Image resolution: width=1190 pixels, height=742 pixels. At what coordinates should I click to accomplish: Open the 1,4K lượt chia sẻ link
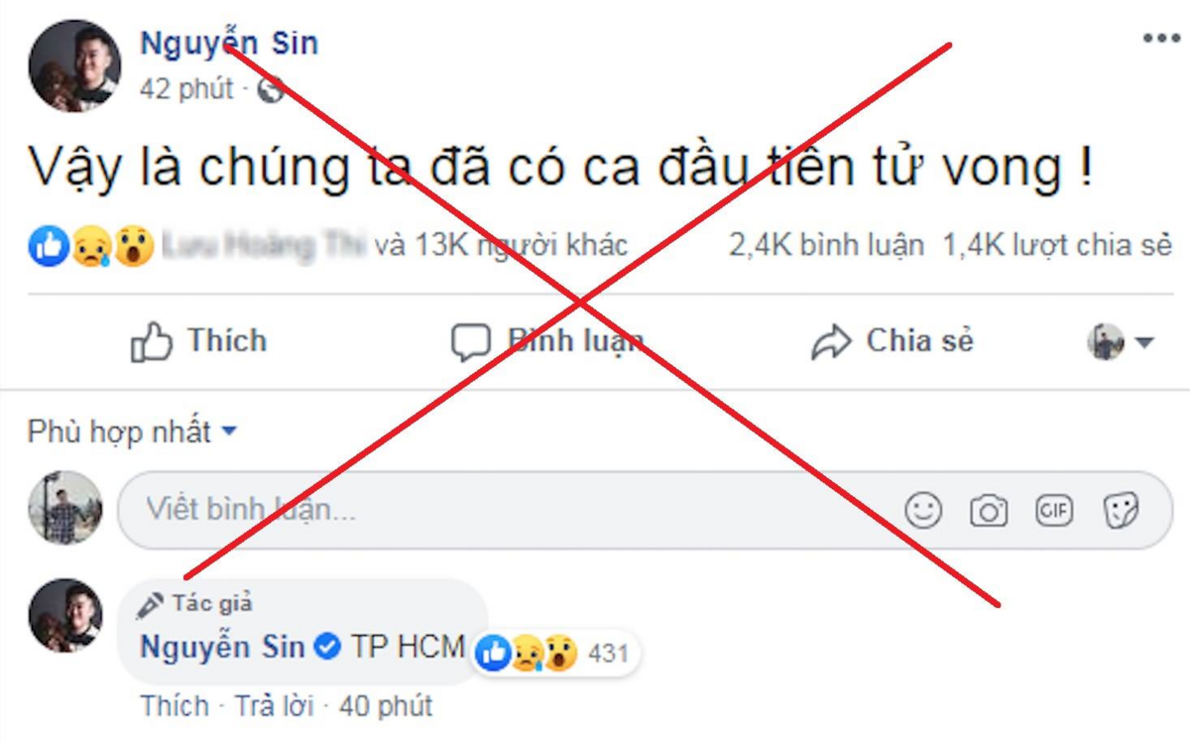pyautogui.click(x=1057, y=245)
